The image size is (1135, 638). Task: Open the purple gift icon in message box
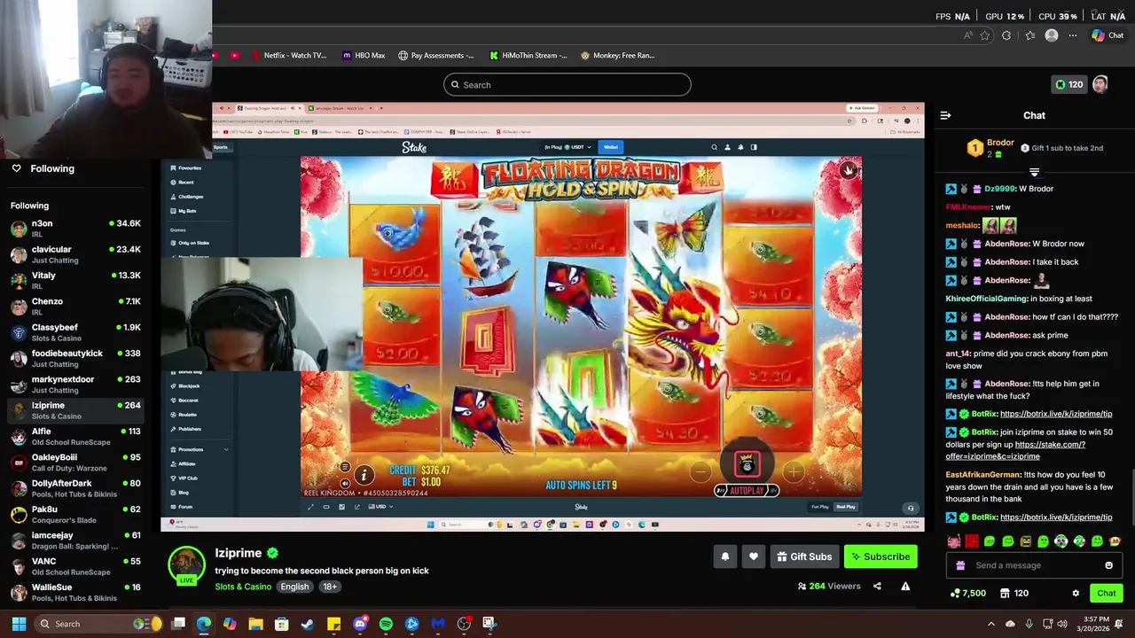click(959, 565)
